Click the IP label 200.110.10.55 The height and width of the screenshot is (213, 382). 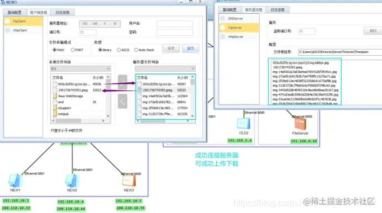[130, 208]
